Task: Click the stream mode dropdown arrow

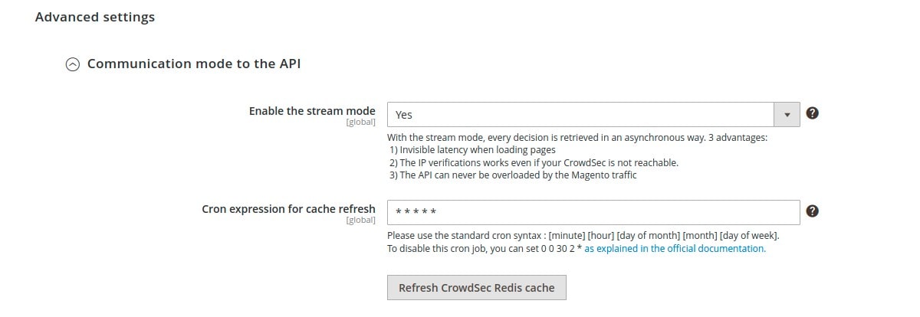Action: point(787,114)
